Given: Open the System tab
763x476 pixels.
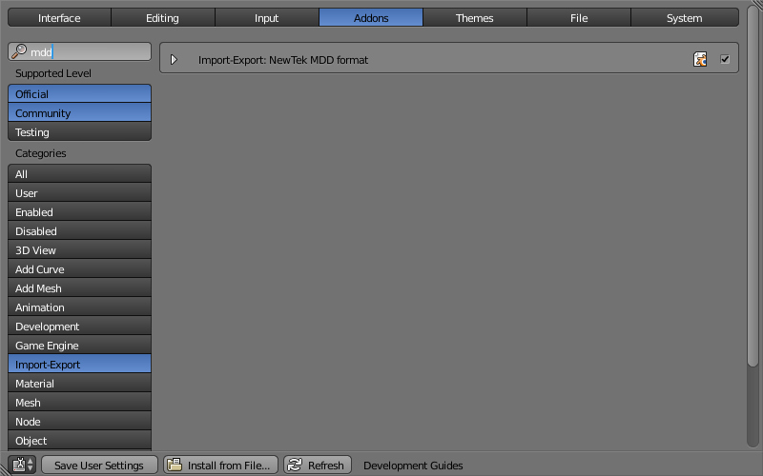Looking at the screenshot, I should [684, 18].
